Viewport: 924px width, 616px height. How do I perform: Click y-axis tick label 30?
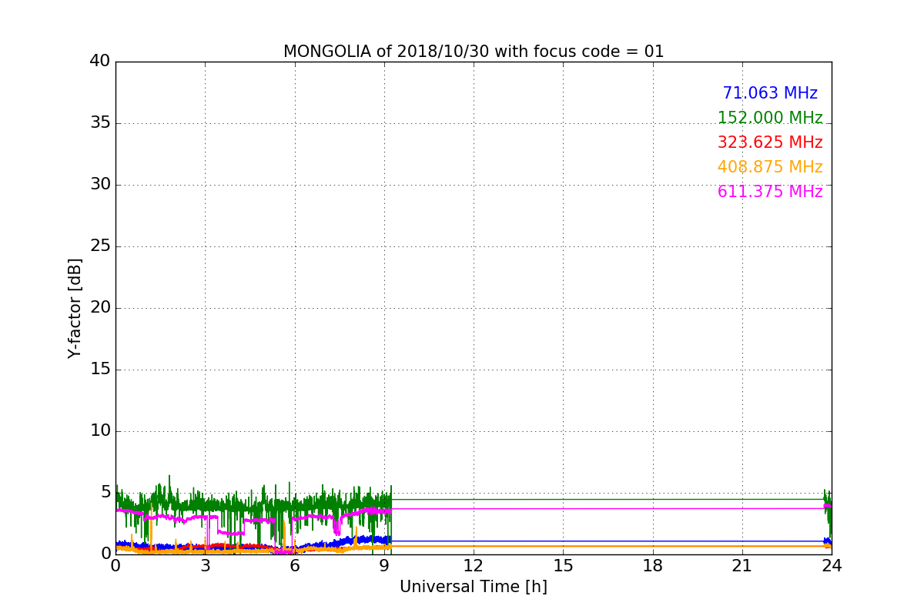pyautogui.click(x=99, y=184)
